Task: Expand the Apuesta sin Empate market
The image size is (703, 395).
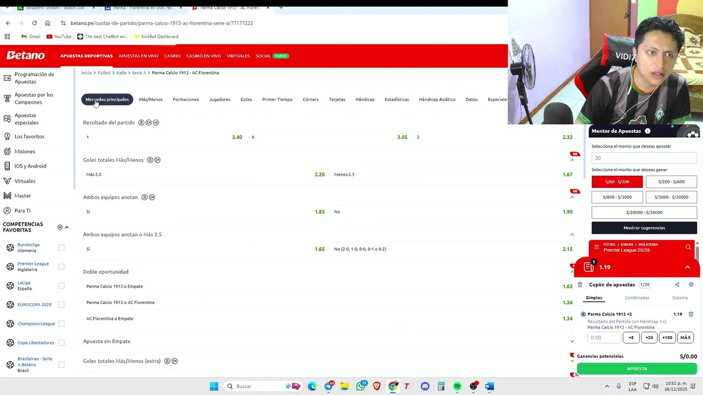Action: coord(572,341)
